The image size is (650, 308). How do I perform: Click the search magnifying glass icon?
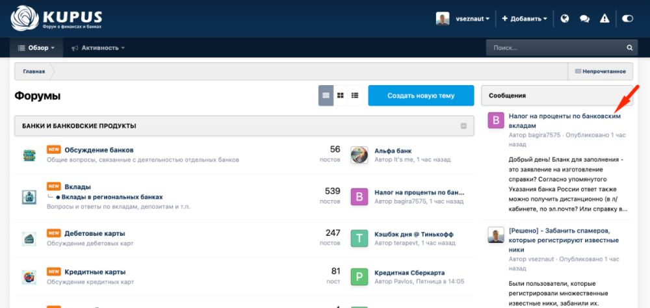tap(629, 48)
